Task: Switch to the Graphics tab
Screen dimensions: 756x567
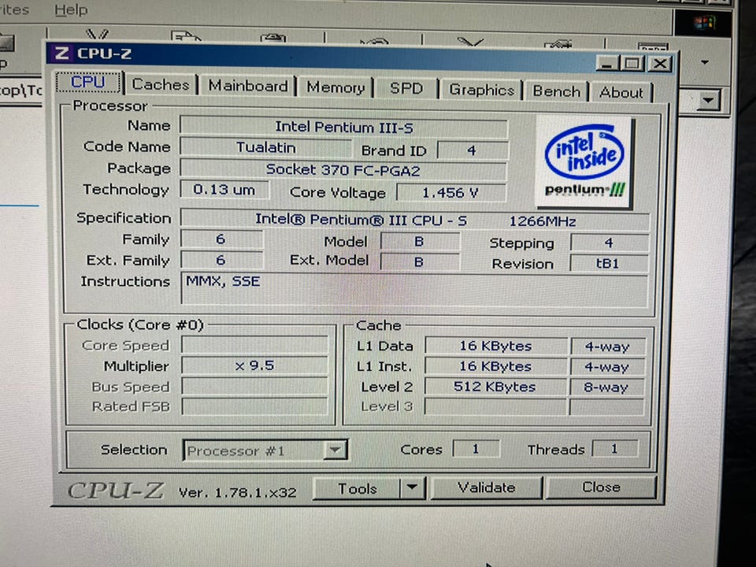Action: pos(481,90)
